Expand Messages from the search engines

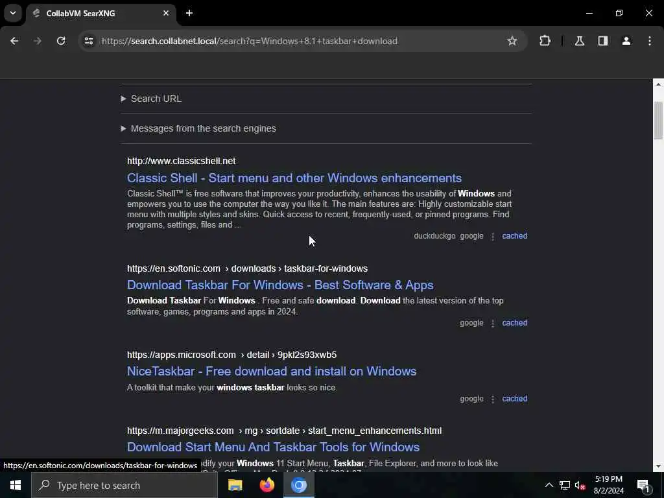click(198, 128)
